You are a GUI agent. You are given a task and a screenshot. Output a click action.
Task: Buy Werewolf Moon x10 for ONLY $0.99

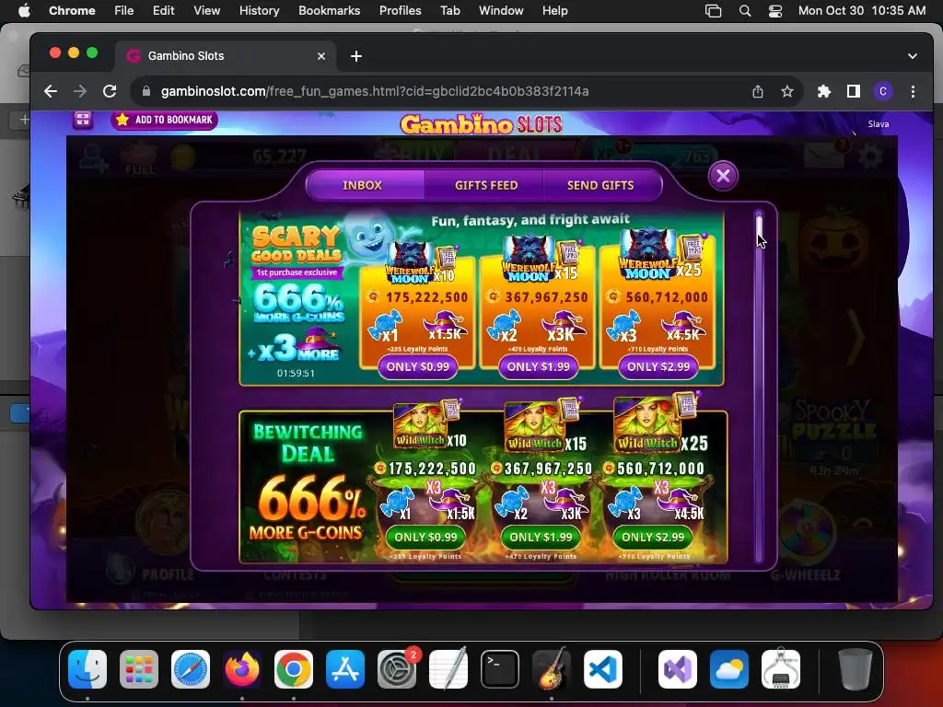click(x=417, y=366)
